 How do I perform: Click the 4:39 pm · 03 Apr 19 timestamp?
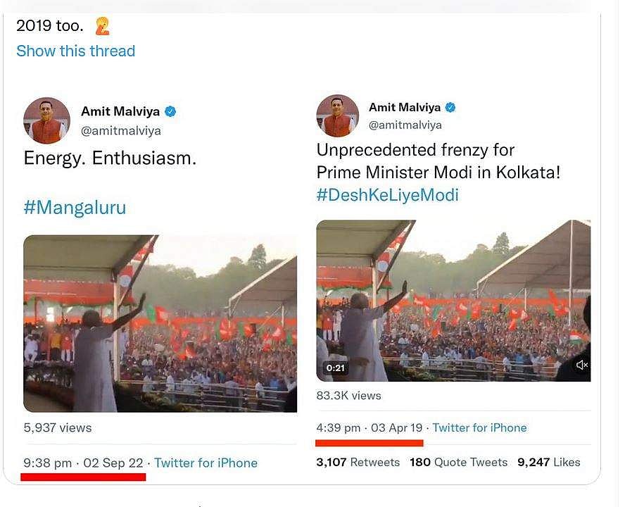point(370,427)
